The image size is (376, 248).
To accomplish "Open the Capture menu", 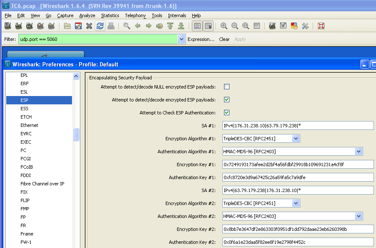I will click(65, 15).
